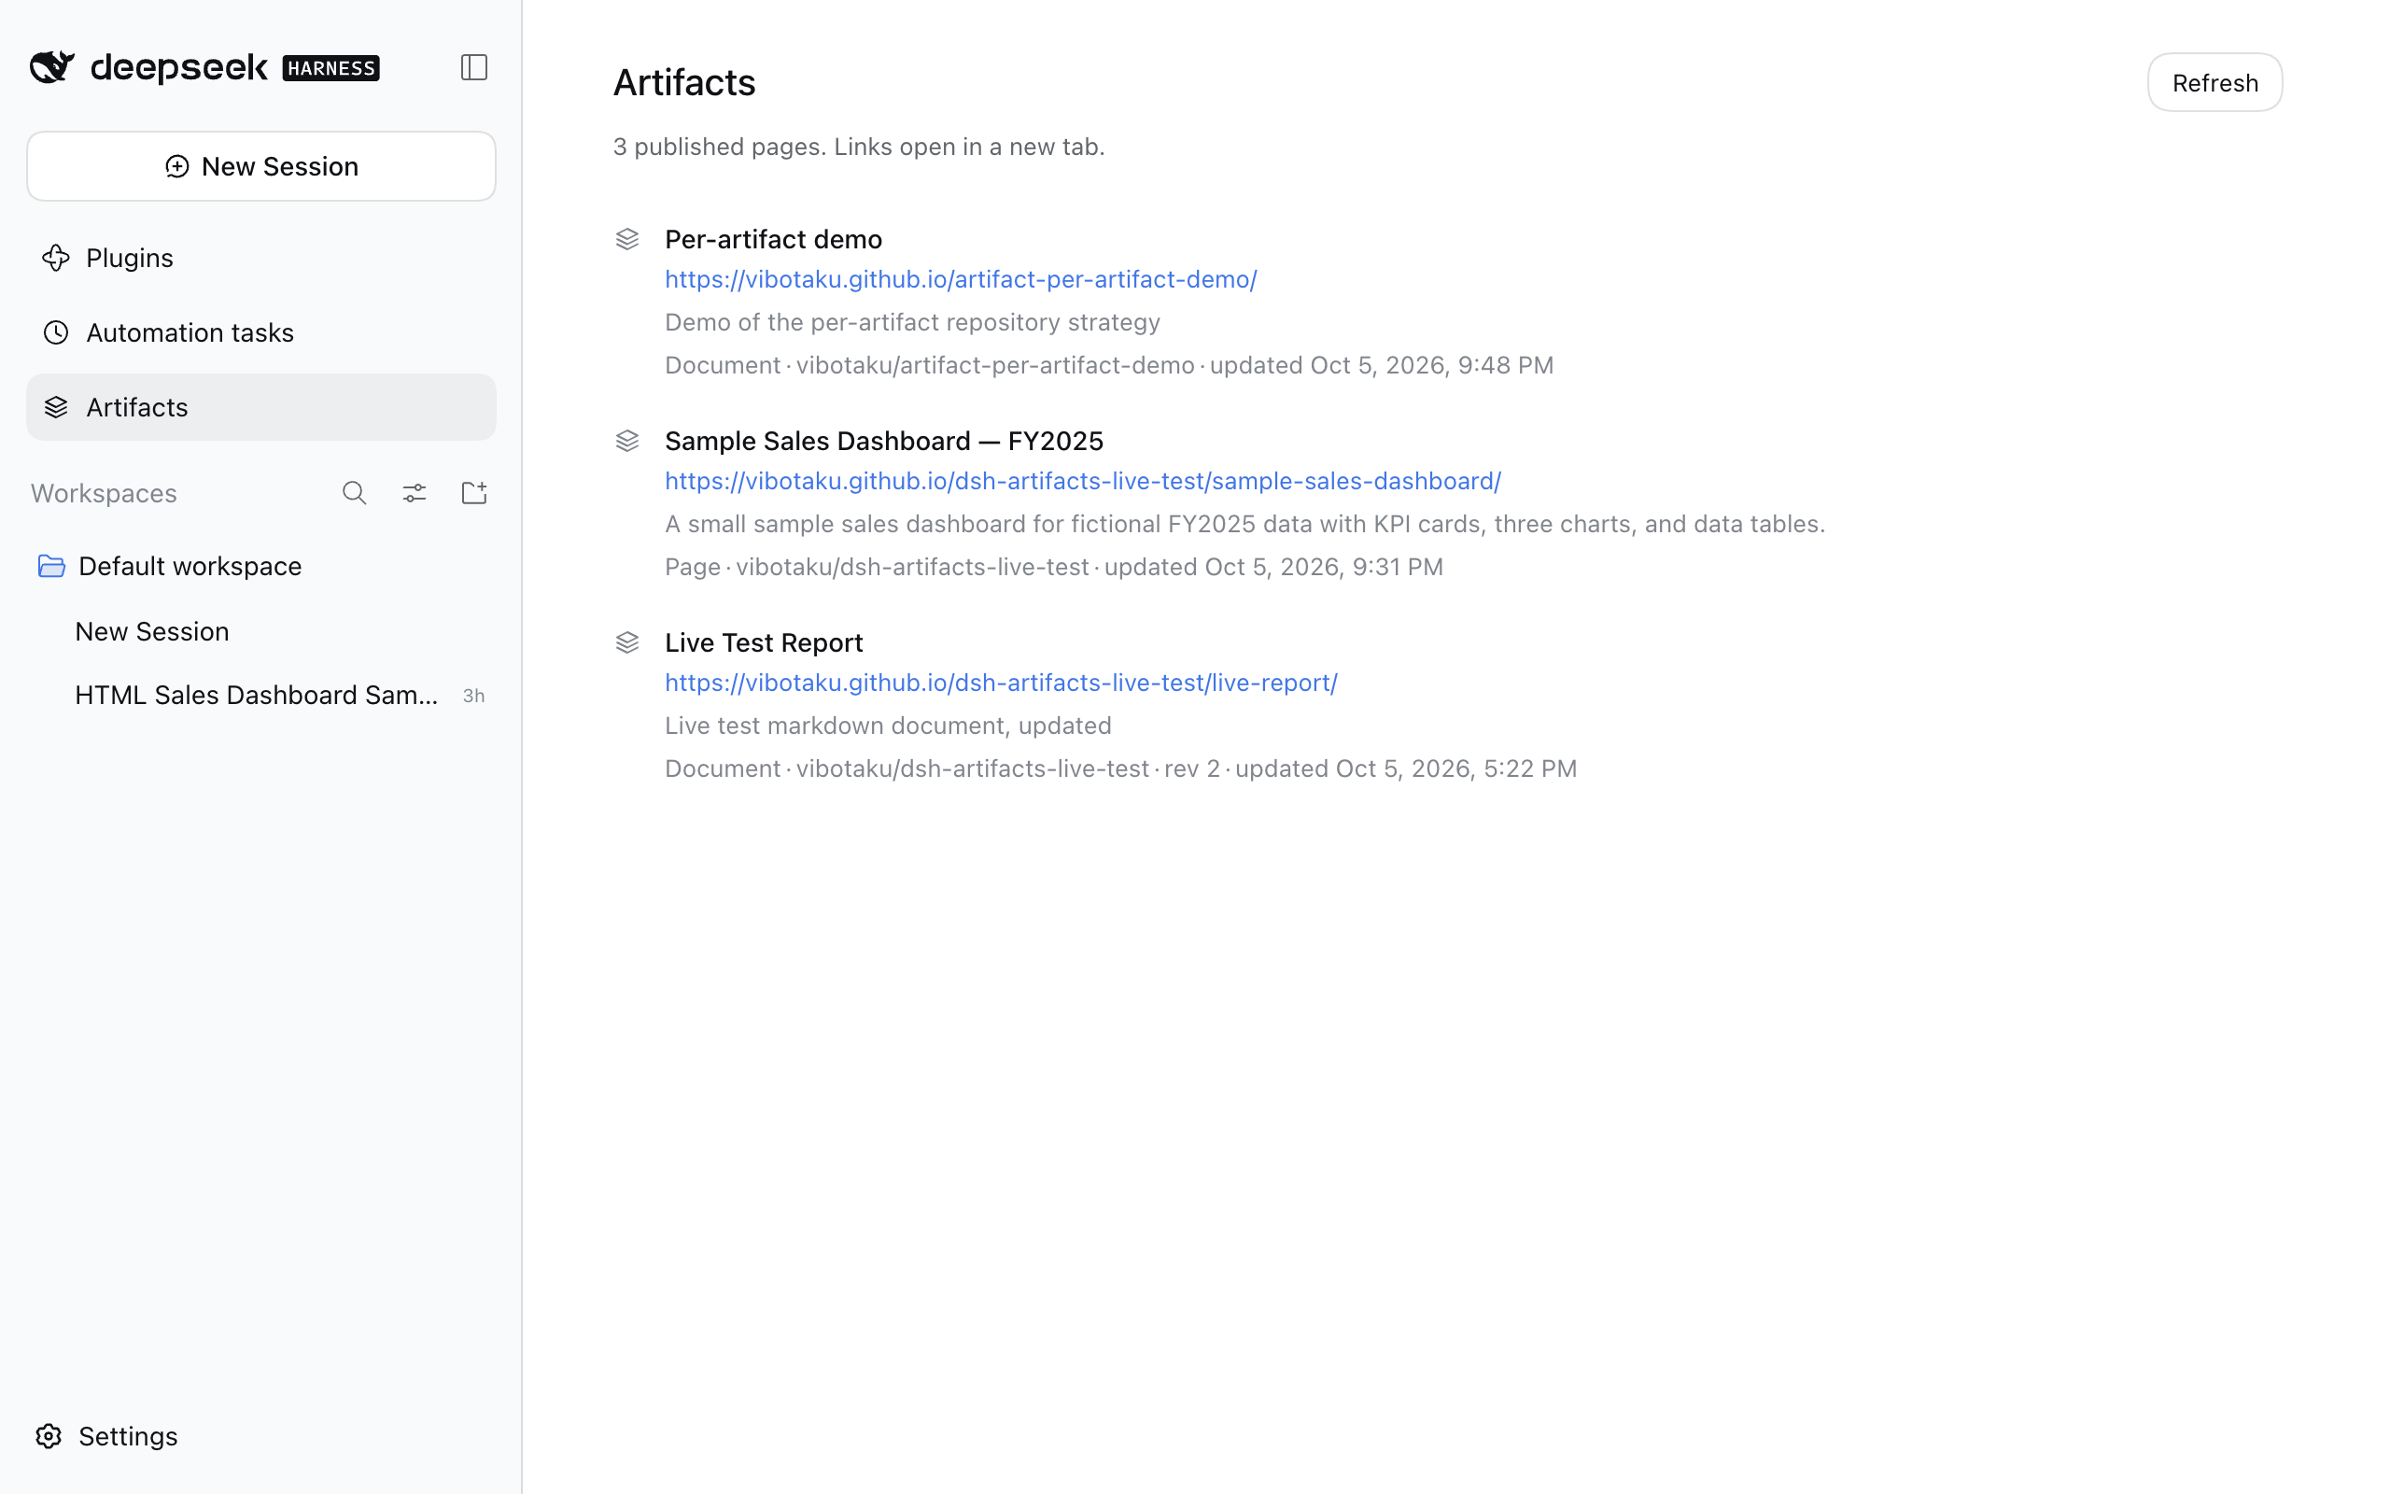Click the 'updated Oct 5, 2026, 9:31 PM' line
Screen dimensions: 2390x1494
click(1054, 567)
